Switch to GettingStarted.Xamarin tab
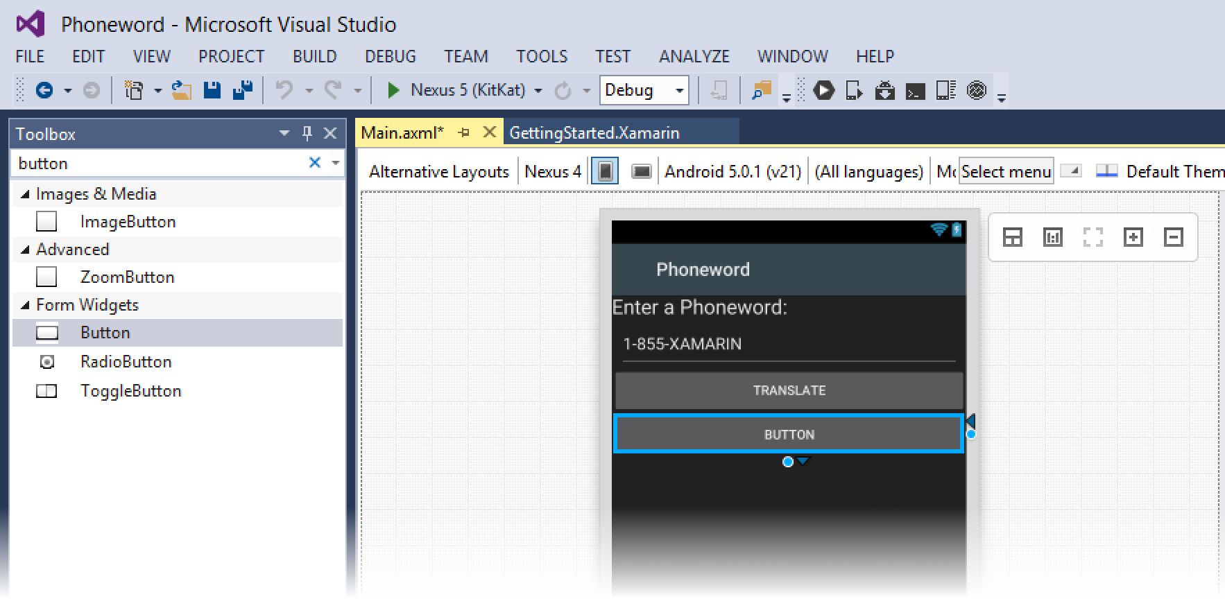 594,133
